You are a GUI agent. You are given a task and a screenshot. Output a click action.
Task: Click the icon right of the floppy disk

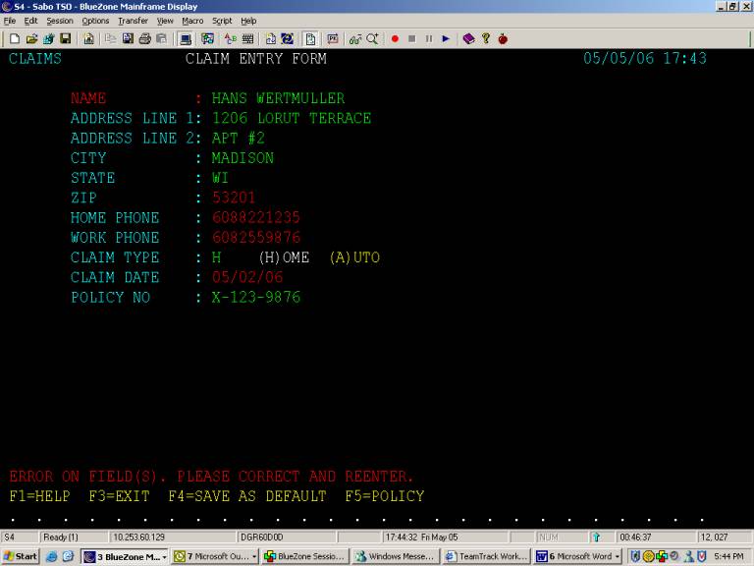(88, 39)
